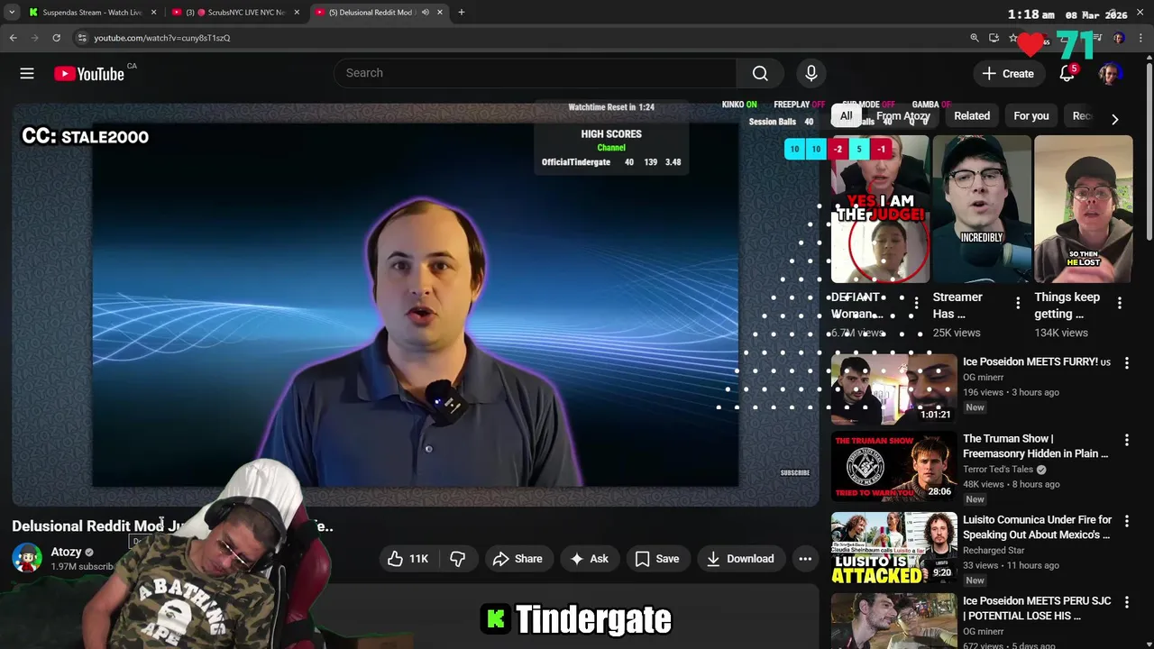
Task: Click the OG minerr name under MEETS FURRY
Action: tap(983, 378)
